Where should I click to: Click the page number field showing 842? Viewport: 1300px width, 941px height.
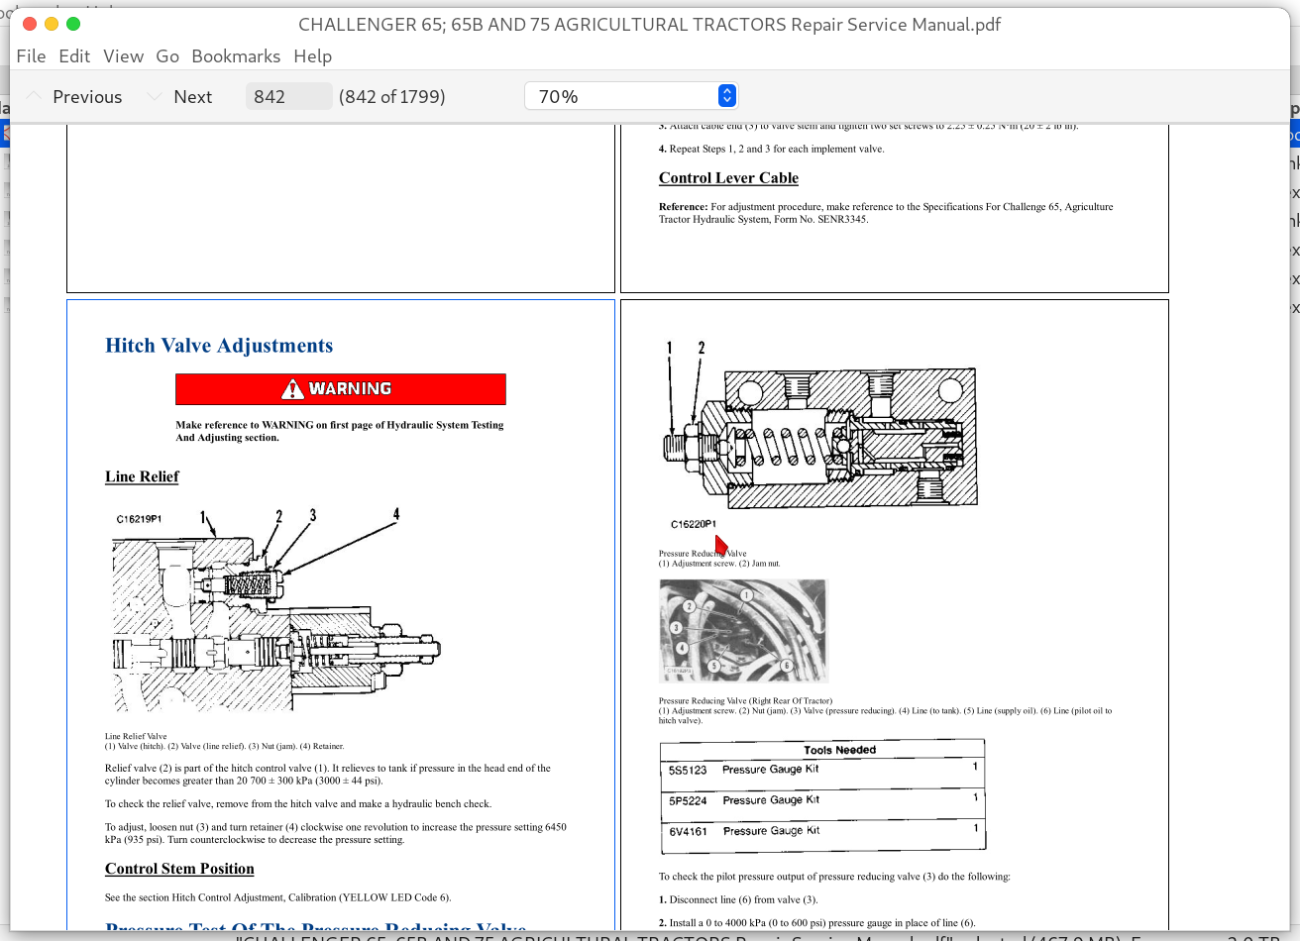(287, 96)
